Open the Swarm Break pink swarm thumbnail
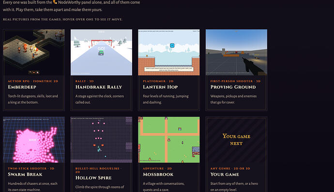This screenshot has width=334, height=192. click(34, 140)
